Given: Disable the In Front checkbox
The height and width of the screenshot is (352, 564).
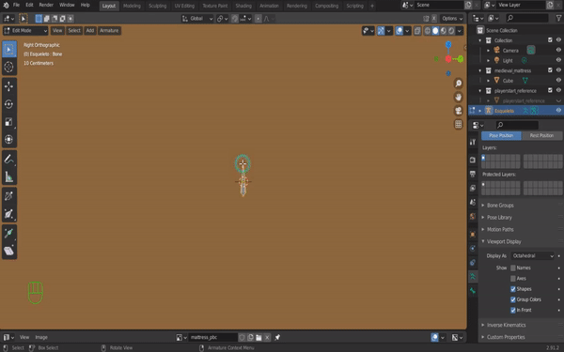Looking at the screenshot, I should tap(513, 310).
